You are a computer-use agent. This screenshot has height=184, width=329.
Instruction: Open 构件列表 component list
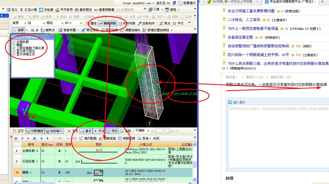click(127, 23)
